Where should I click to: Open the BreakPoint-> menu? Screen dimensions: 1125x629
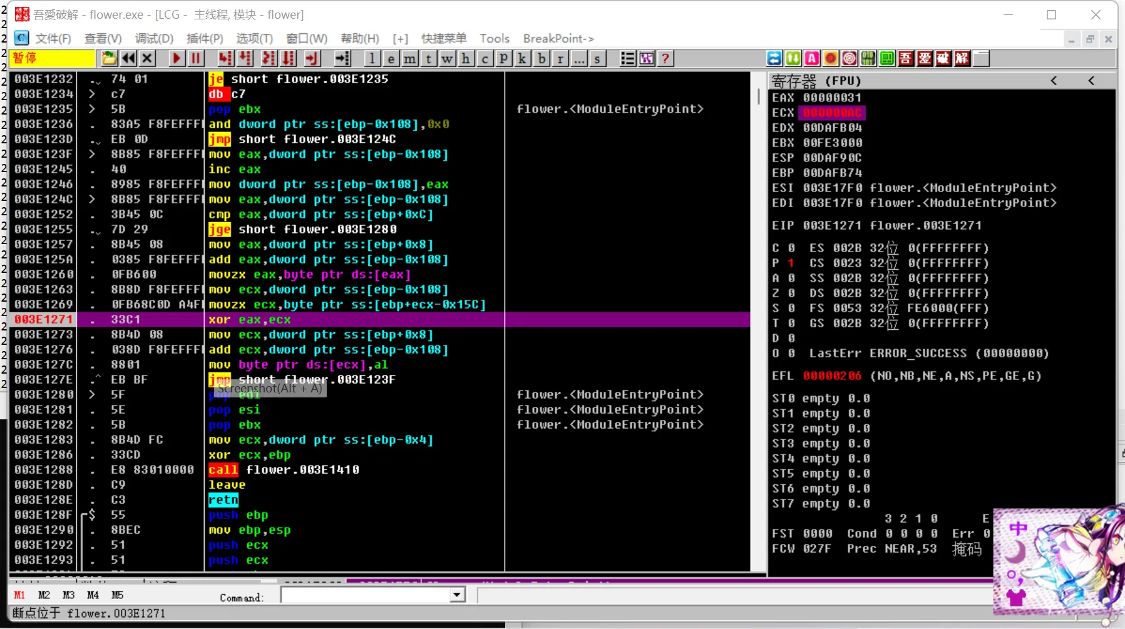coord(558,39)
